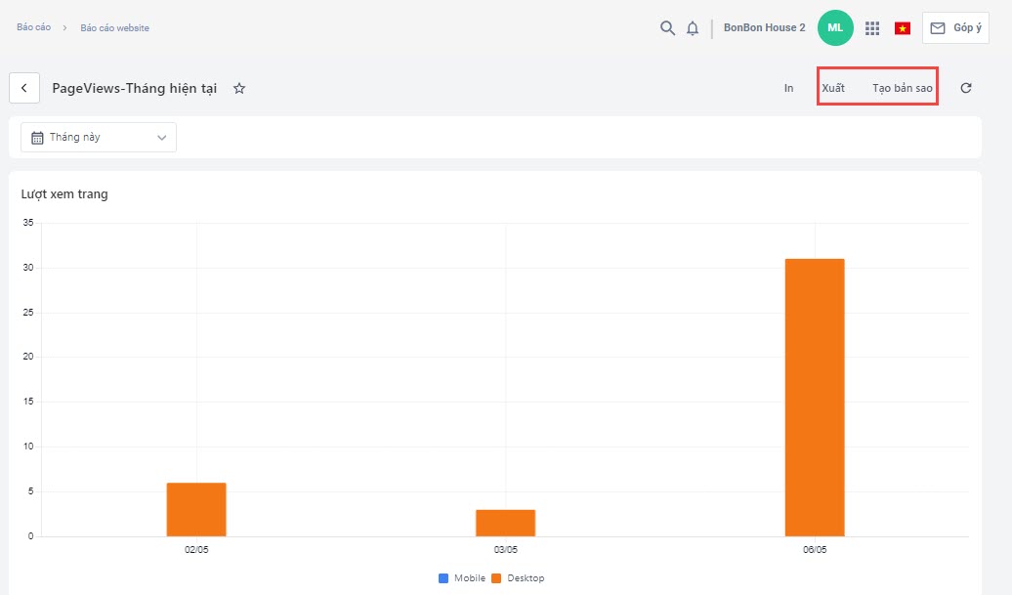Click the Góp ý feedback button

(x=955, y=28)
